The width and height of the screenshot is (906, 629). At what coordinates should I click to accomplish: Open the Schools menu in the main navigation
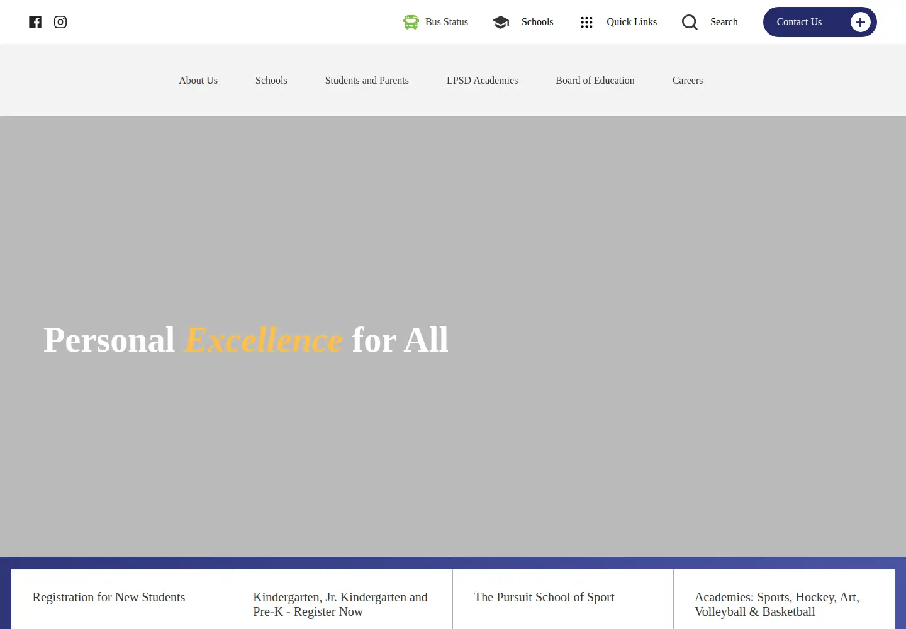point(271,81)
